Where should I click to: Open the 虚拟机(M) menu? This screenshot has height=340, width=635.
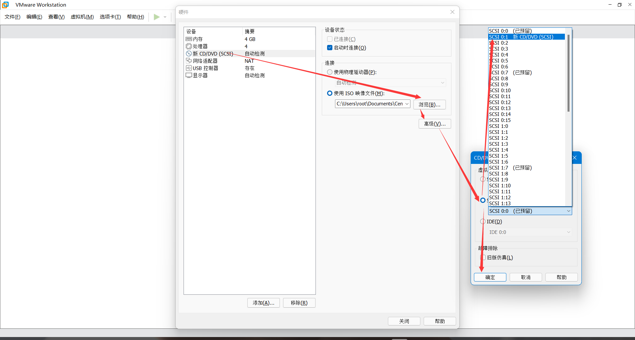coord(82,17)
